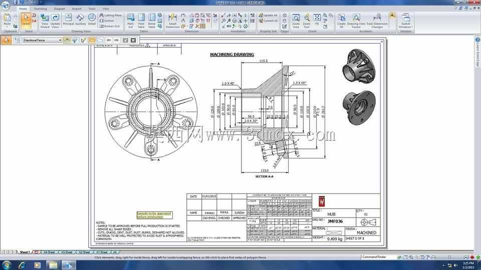Open the Windows Start menu
481x270 pixels.
tap(7, 265)
